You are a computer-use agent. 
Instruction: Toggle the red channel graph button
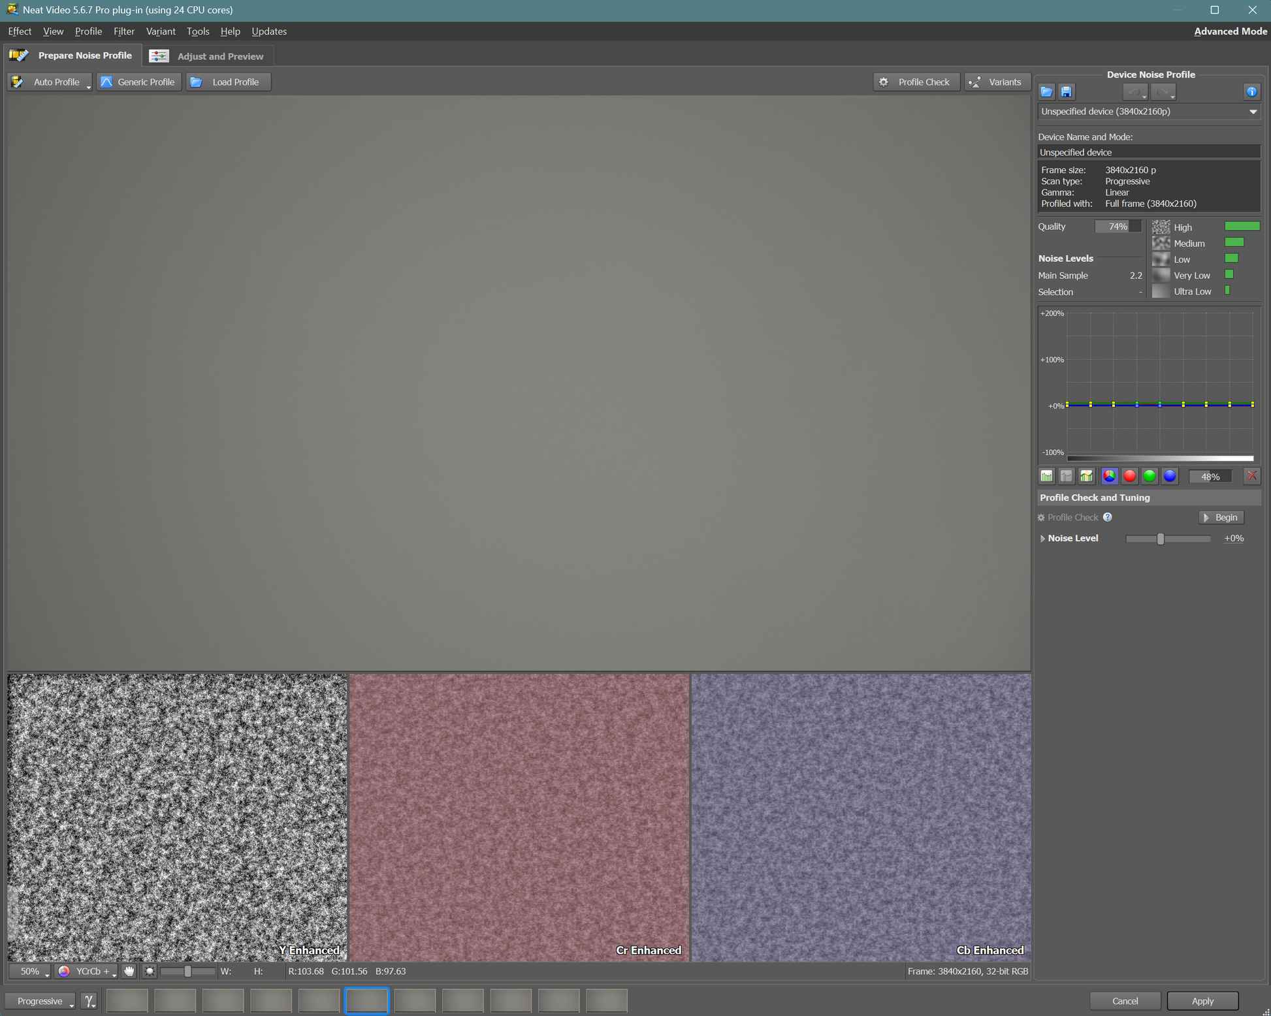tap(1129, 476)
